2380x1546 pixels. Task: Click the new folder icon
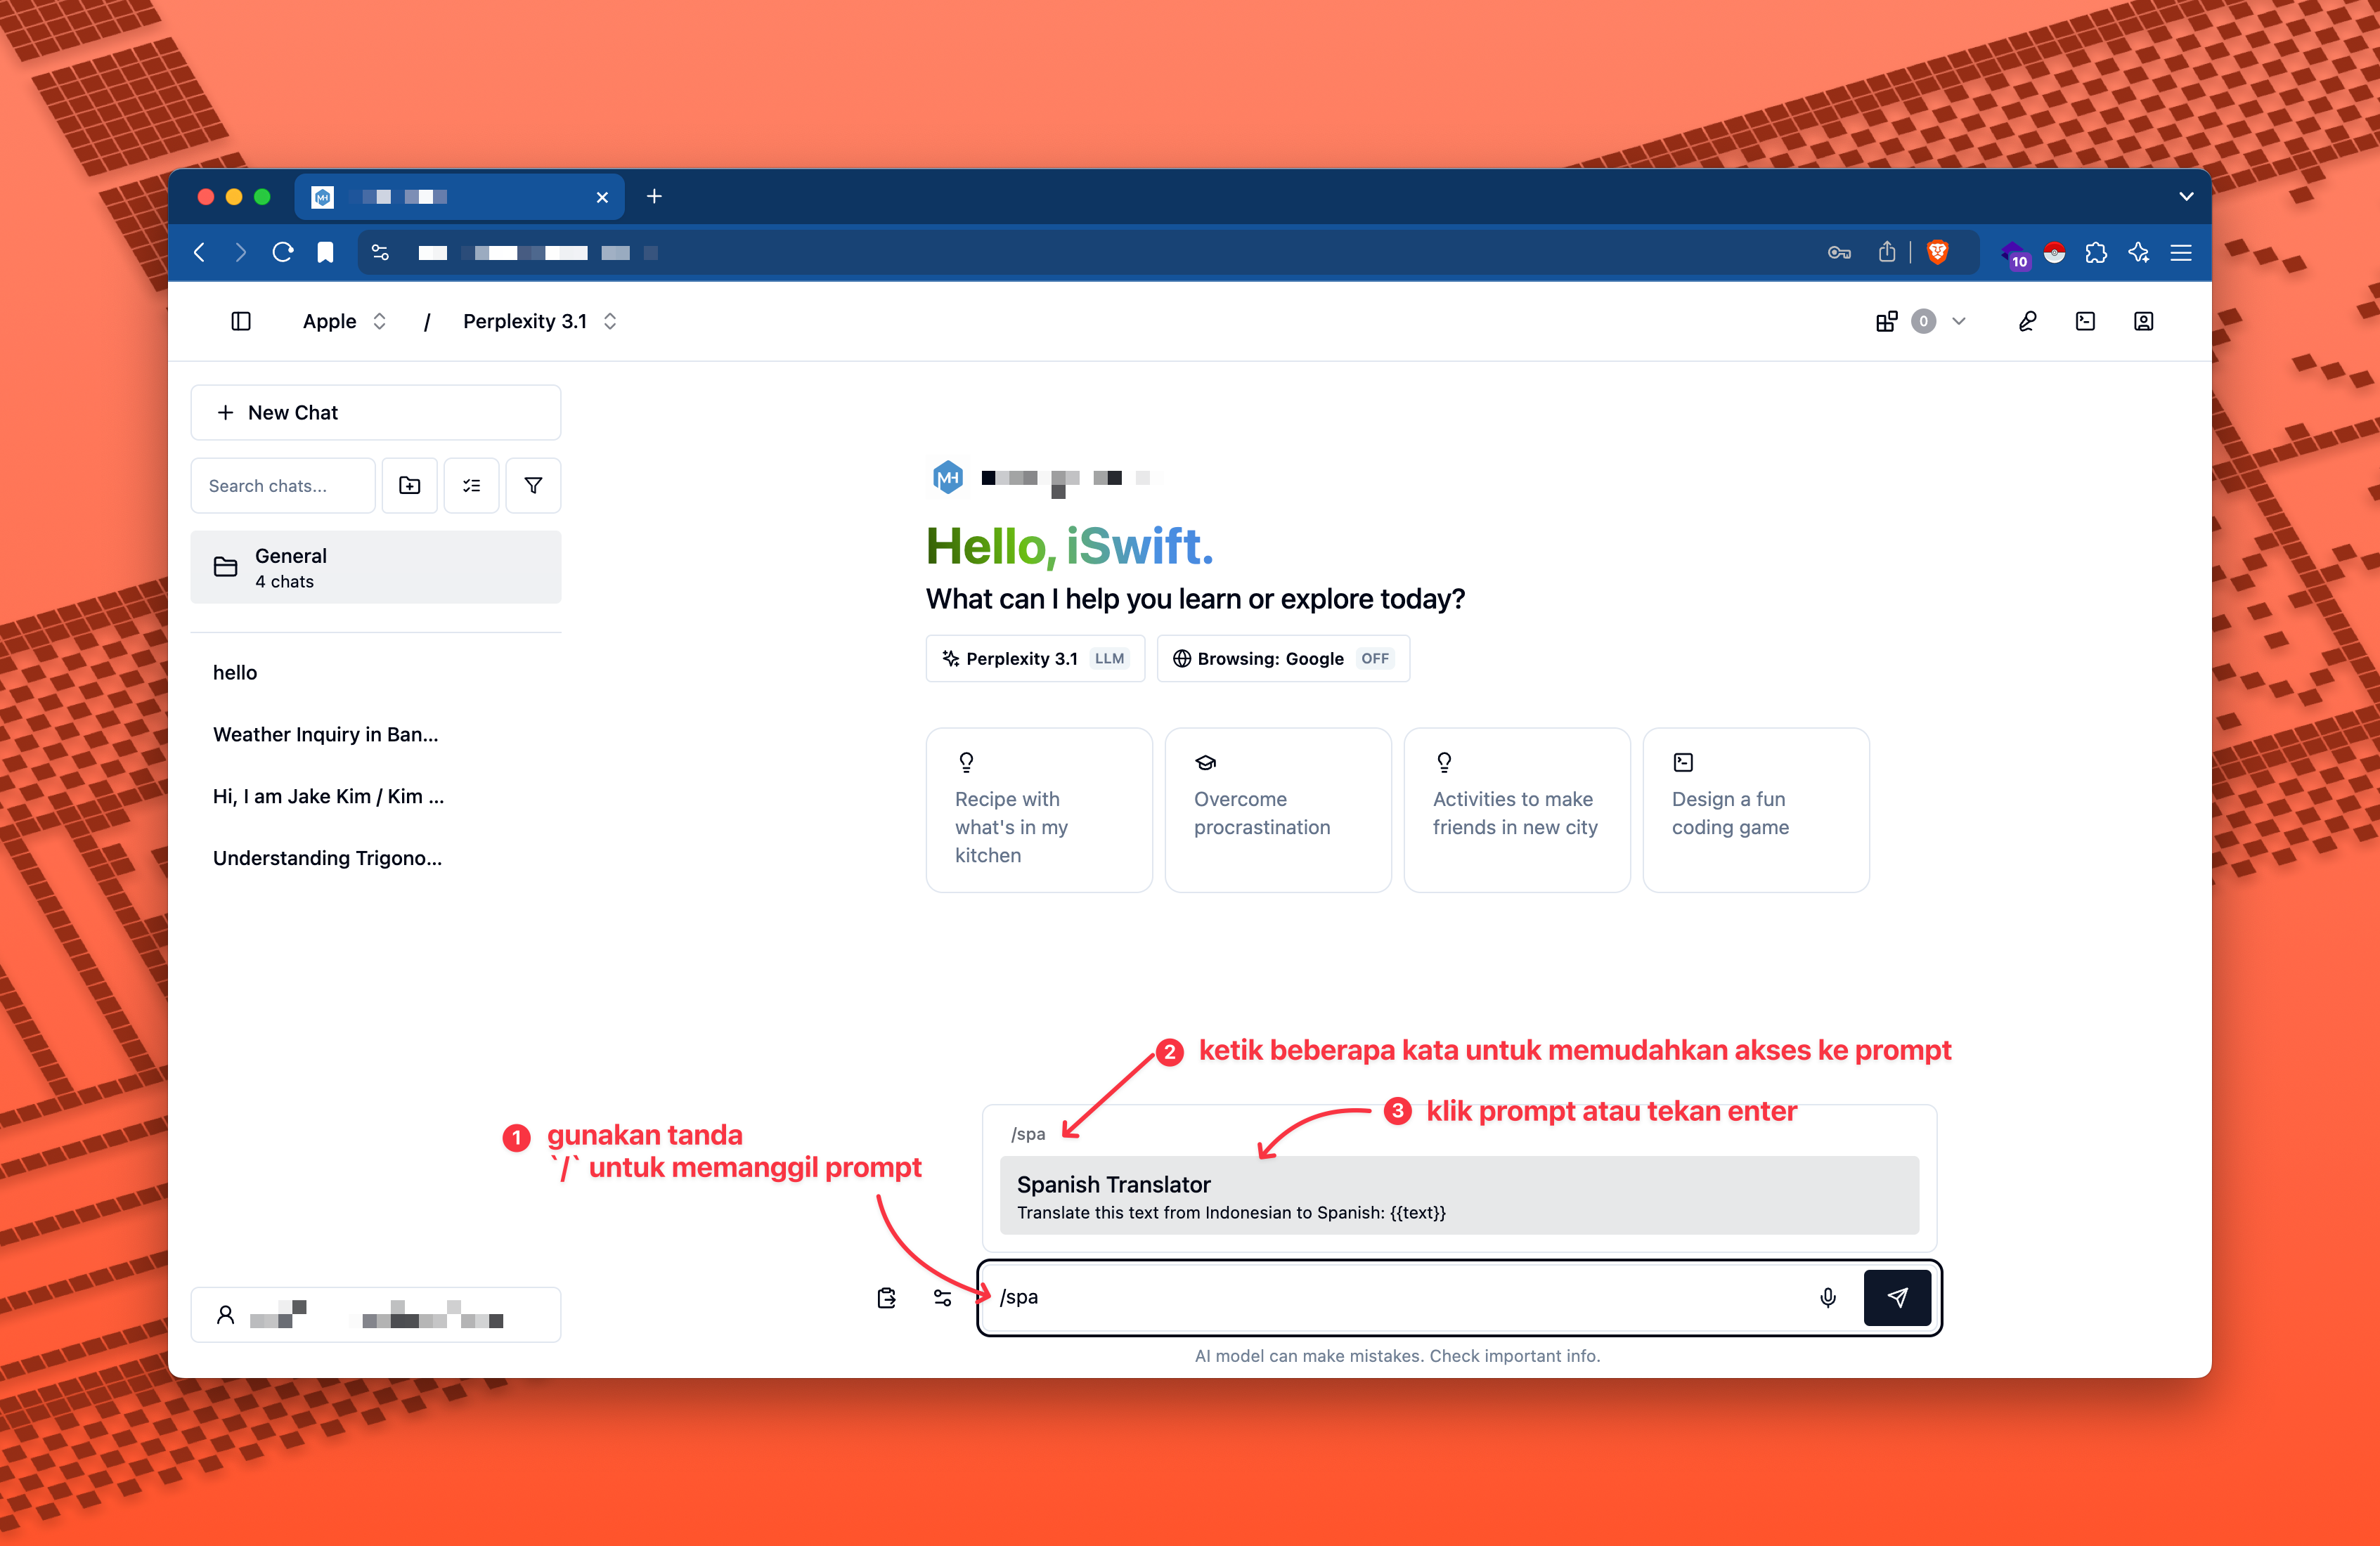(x=409, y=485)
